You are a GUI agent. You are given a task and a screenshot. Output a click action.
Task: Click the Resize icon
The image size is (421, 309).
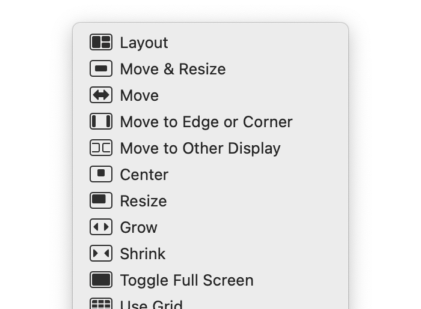pos(101,201)
